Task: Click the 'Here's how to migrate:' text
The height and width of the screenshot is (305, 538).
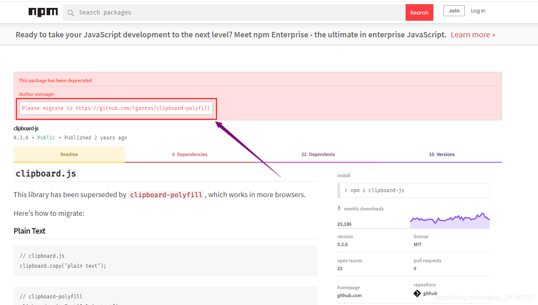Action: click(49, 214)
